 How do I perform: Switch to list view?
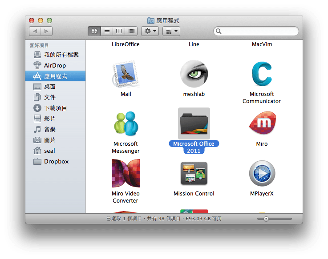tap(107, 31)
